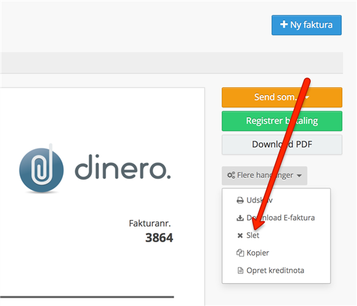Click the download icon beside Download E-faktura

pyautogui.click(x=240, y=218)
